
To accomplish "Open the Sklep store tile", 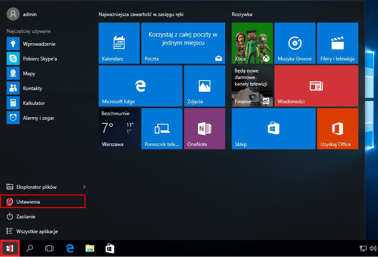I will [273, 129].
